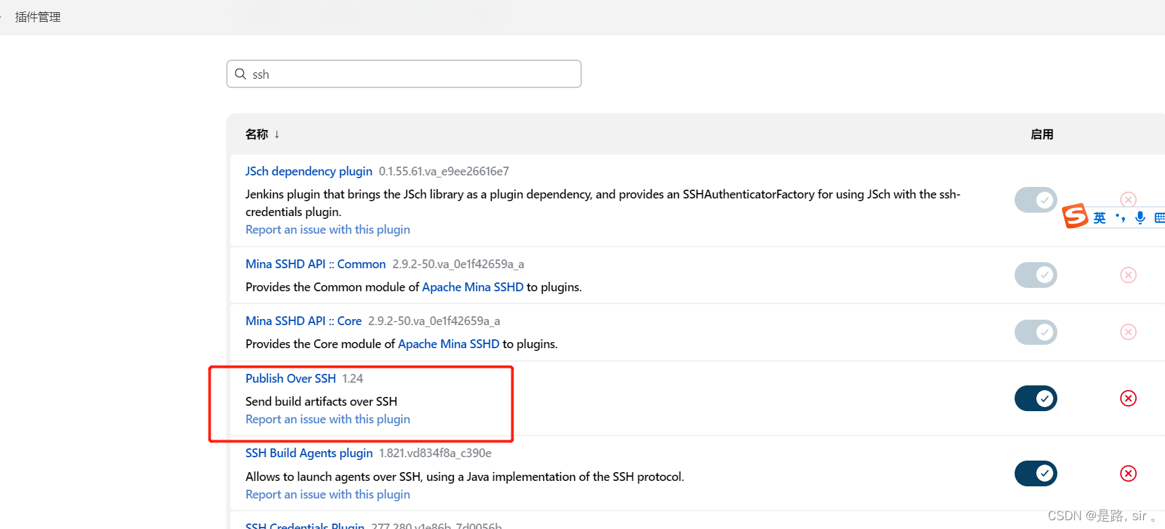Open SSH Build Agents plugin link
Image resolution: width=1165 pixels, height=529 pixels.
(309, 453)
